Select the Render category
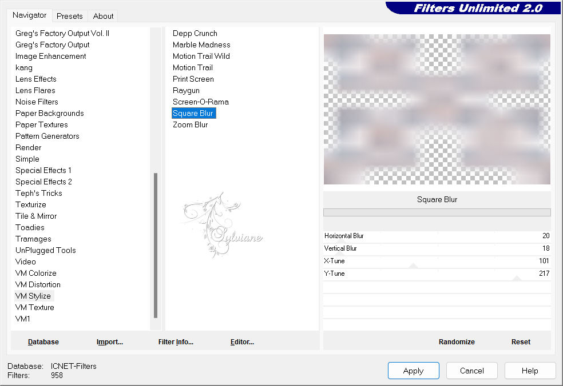 29,148
